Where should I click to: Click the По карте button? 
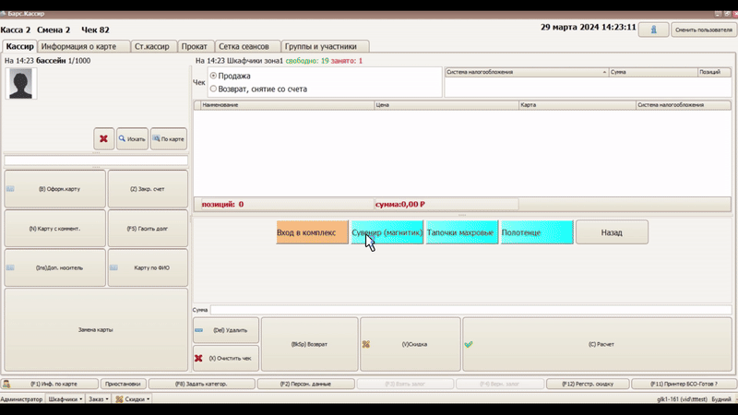pos(169,139)
